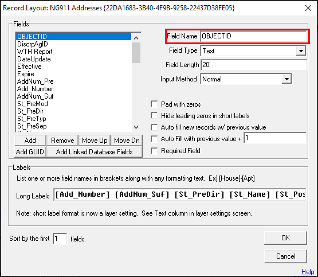Open the Input Method dropdown arrow

tap(286, 79)
